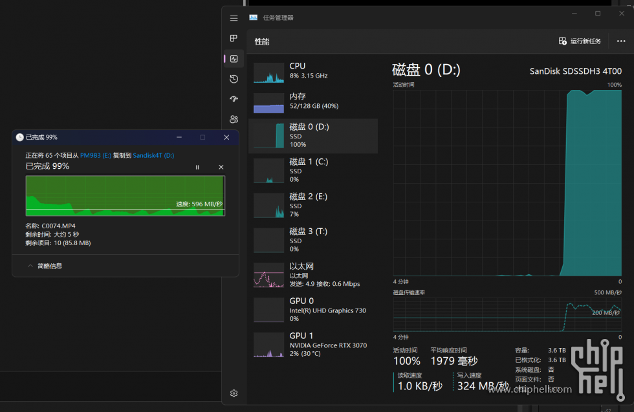Click the 1979 毫秒 average response time value
The width and height of the screenshot is (634, 412).
454,361
